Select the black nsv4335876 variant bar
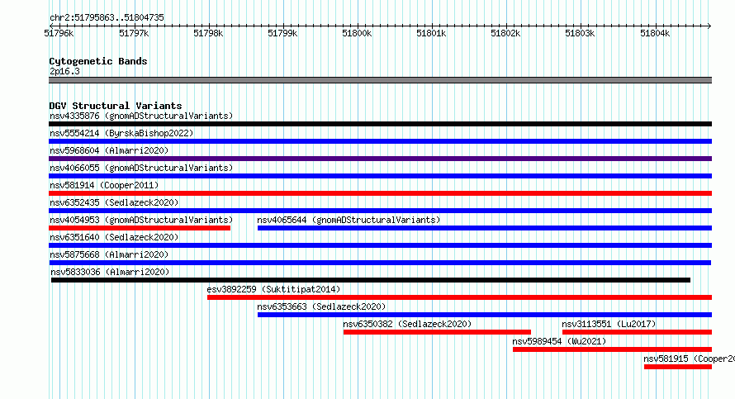 pos(380,124)
